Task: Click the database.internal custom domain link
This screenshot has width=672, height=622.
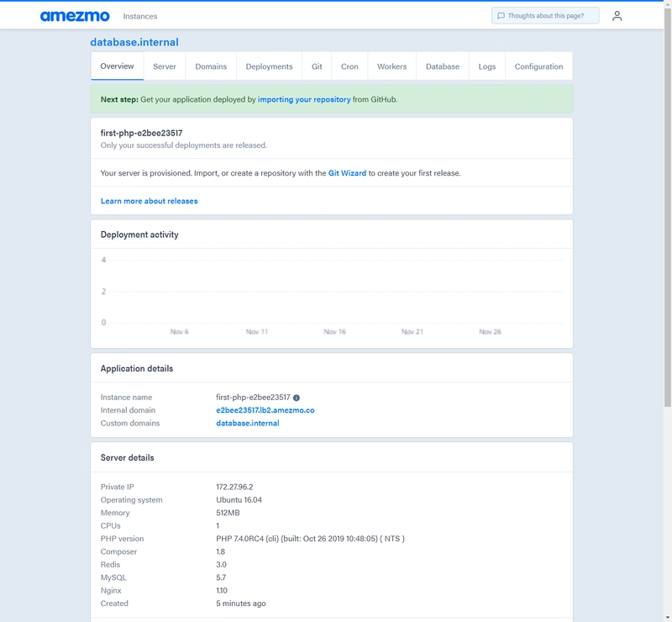Action: tap(248, 424)
